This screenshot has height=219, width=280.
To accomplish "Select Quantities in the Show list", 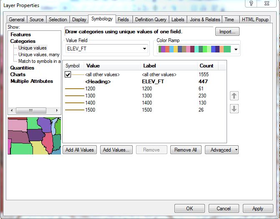I will (22, 68).
